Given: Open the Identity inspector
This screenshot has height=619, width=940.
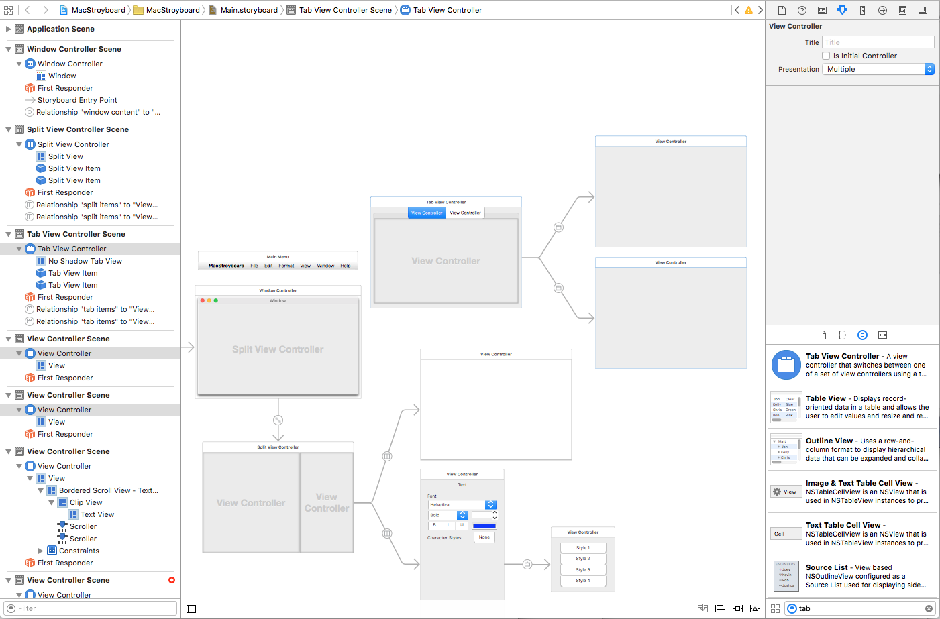Looking at the screenshot, I should click(x=823, y=10).
